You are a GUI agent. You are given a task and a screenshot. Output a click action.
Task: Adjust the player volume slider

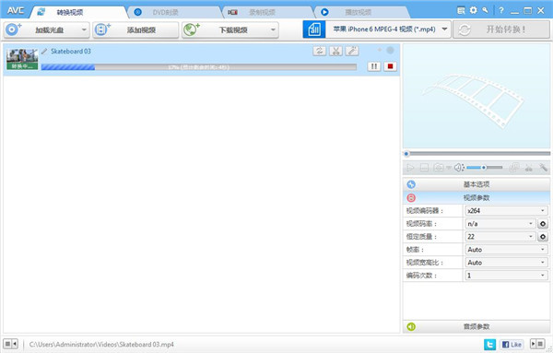485,168
